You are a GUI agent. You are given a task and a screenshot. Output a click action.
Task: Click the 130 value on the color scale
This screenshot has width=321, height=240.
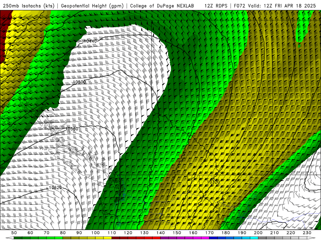click(x=144, y=233)
